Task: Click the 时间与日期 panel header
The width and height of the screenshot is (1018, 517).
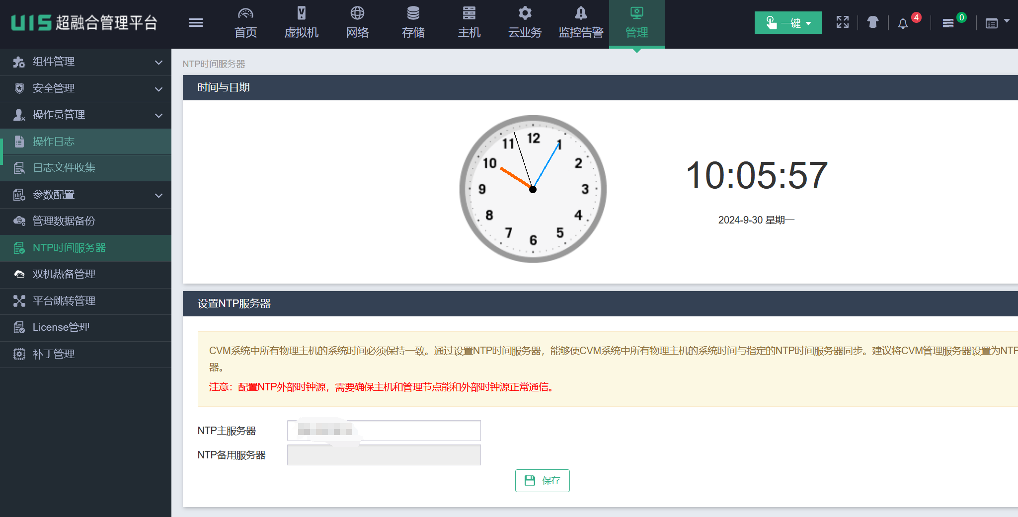Action: pos(600,87)
